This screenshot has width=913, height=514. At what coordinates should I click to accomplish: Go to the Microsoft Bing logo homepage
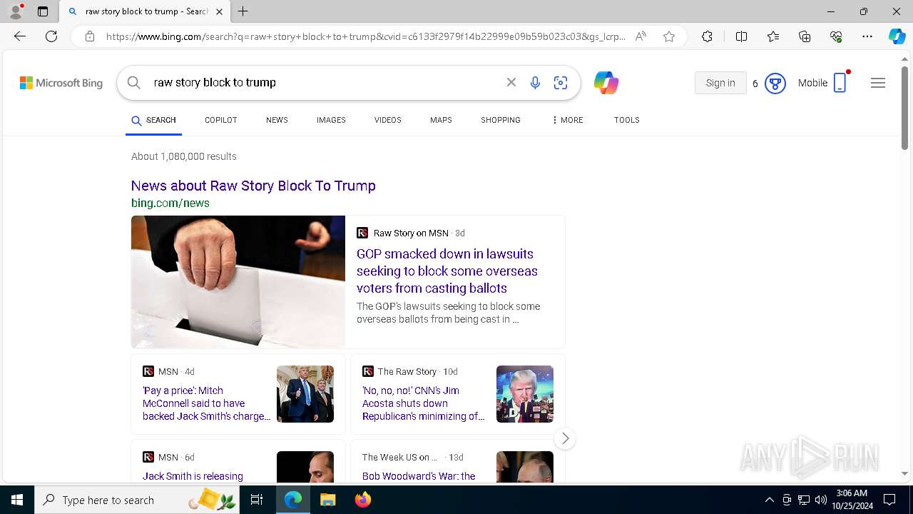point(61,83)
